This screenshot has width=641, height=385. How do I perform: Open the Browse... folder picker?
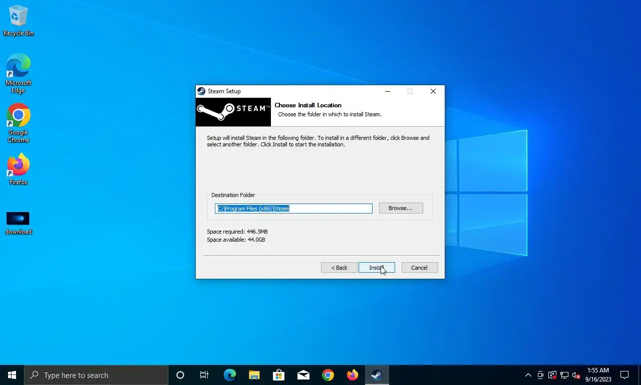pos(401,208)
